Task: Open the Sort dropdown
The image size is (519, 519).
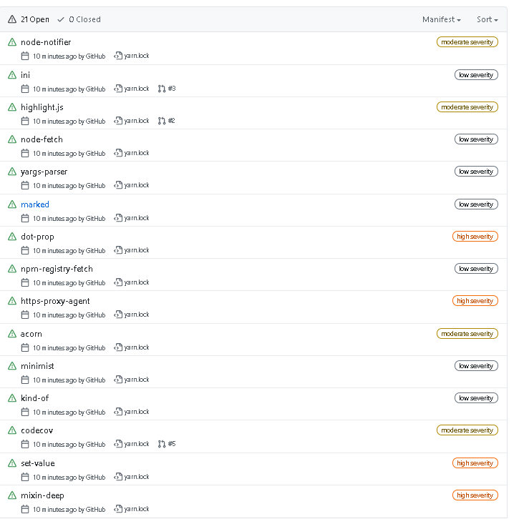Action: 488,19
